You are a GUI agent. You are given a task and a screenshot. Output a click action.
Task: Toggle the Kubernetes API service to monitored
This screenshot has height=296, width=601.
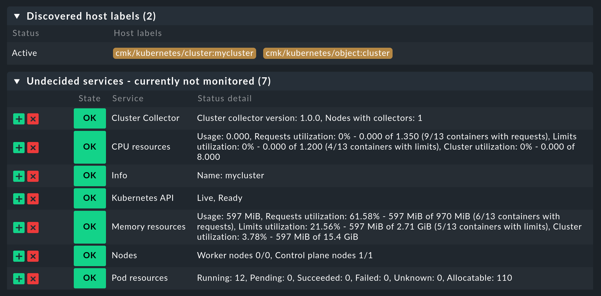[x=18, y=199]
